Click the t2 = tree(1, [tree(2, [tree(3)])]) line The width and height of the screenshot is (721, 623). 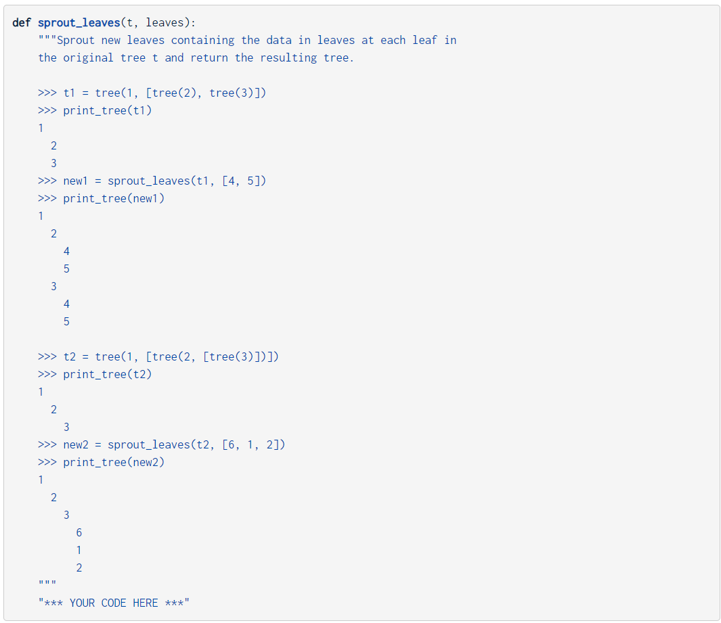(x=158, y=356)
